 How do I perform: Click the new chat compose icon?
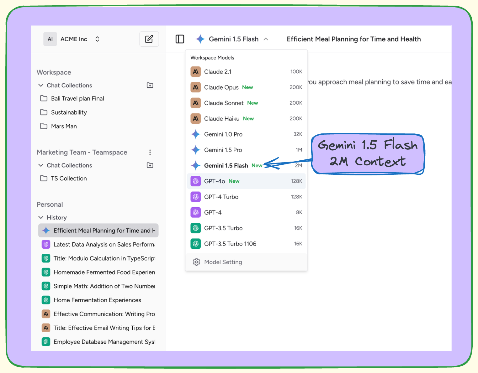pyautogui.click(x=149, y=39)
